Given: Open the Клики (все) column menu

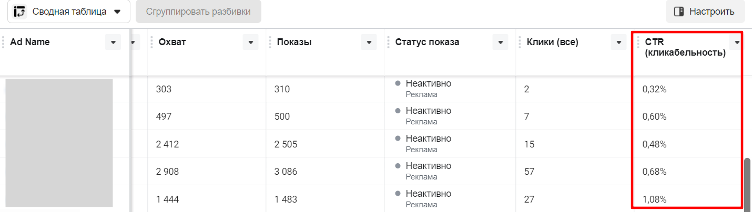Looking at the screenshot, I should point(619,43).
